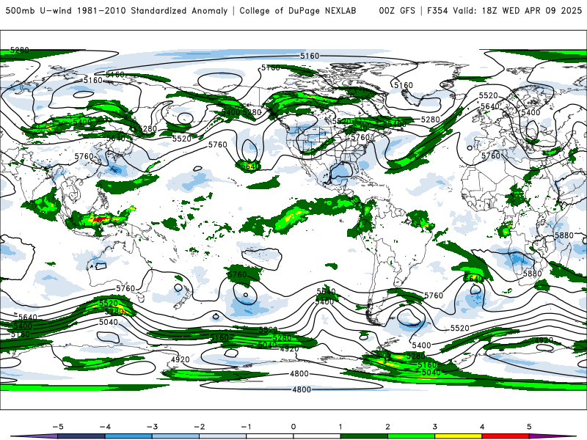Click the 5160 contour label over Greenland
Screen dimensions: 587x440
pyautogui.click(x=404, y=85)
